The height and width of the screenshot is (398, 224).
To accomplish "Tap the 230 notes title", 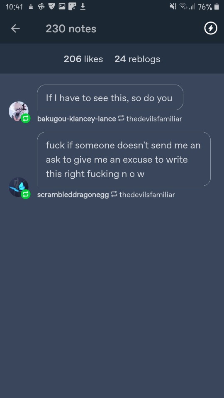I will (x=71, y=29).
